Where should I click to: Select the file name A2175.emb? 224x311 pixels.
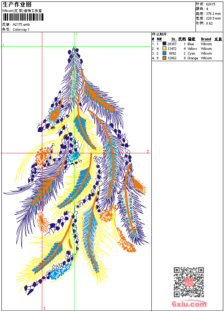pyautogui.click(x=21, y=25)
